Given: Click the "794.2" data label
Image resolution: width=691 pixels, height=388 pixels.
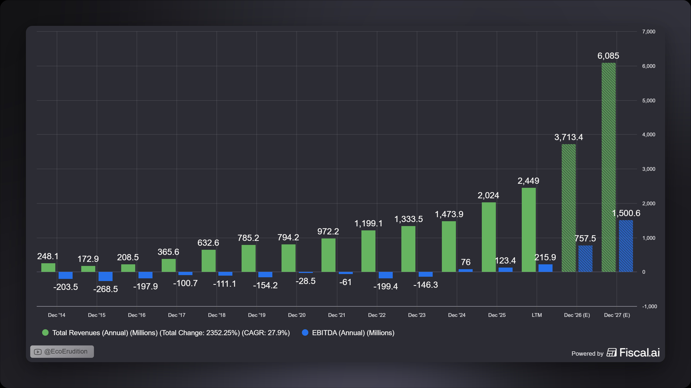Looking at the screenshot, I should tap(288, 237).
